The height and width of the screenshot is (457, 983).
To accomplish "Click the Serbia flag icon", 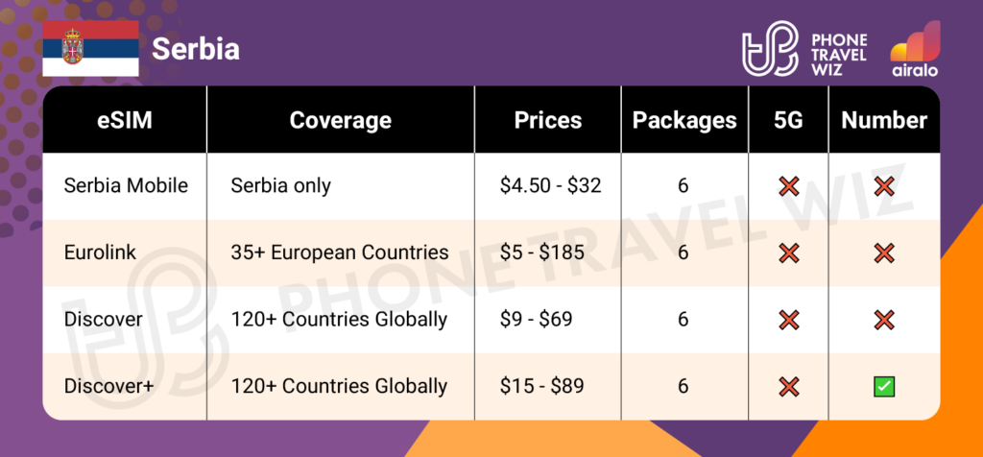I will [89, 47].
